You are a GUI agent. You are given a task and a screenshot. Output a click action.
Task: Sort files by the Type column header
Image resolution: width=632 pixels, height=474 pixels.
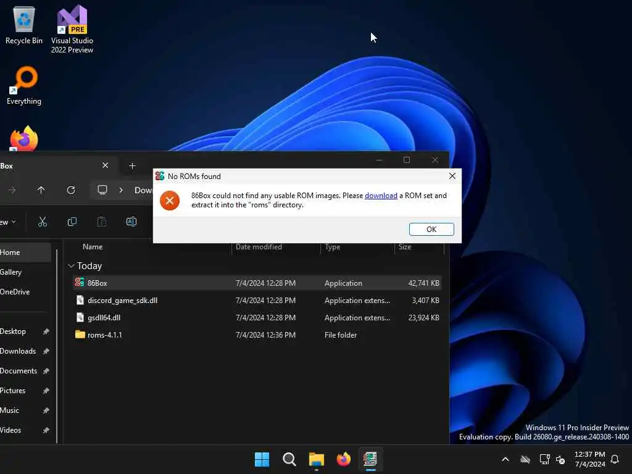click(x=333, y=247)
